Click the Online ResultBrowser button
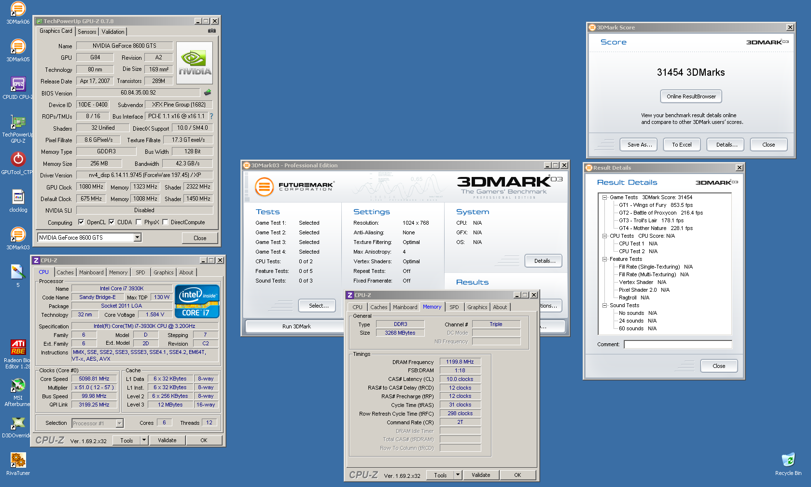This screenshot has height=487, width=811. pyautogui.click(x=691, y=96)
